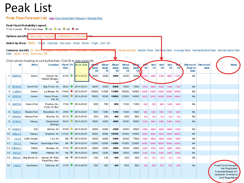Select the San Juan area
Image resolution: width=244 pixels, height=183 pixels.
65,43
